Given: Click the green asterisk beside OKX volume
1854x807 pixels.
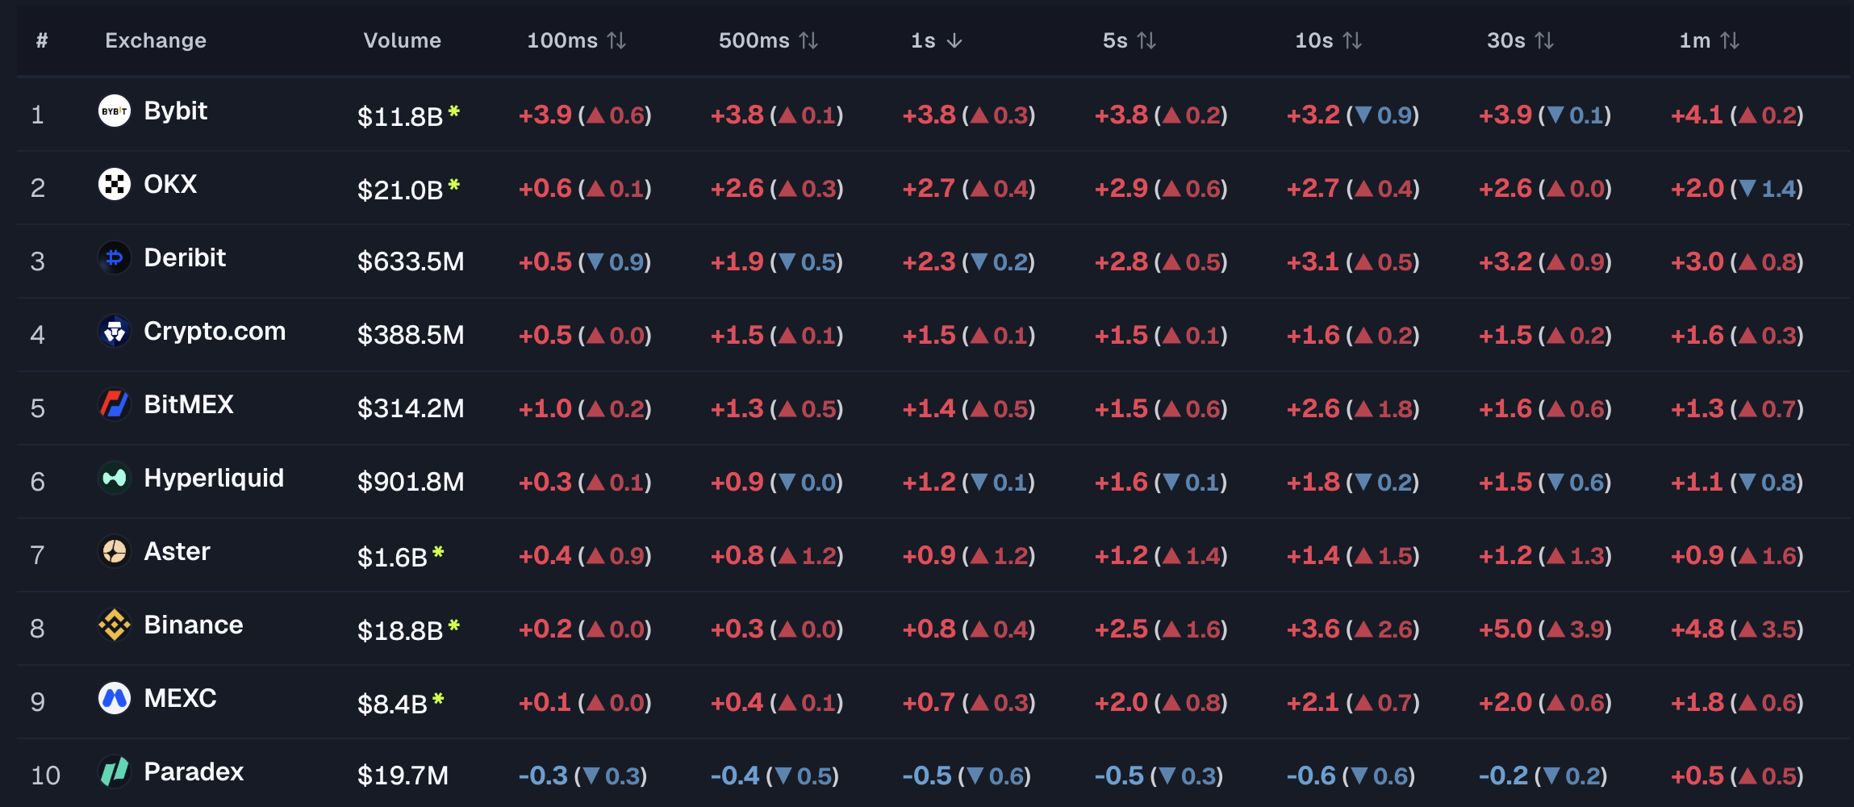Looking at the screenshot, I should [454, 185].
